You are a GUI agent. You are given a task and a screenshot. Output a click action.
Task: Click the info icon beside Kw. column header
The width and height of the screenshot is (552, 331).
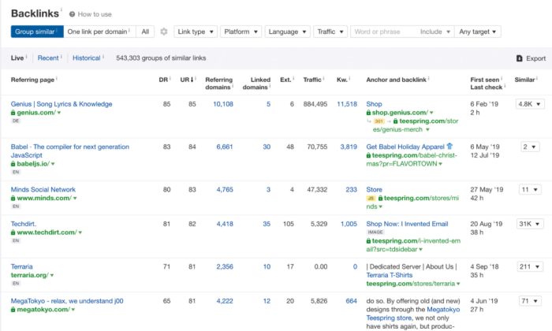[349, 78]
